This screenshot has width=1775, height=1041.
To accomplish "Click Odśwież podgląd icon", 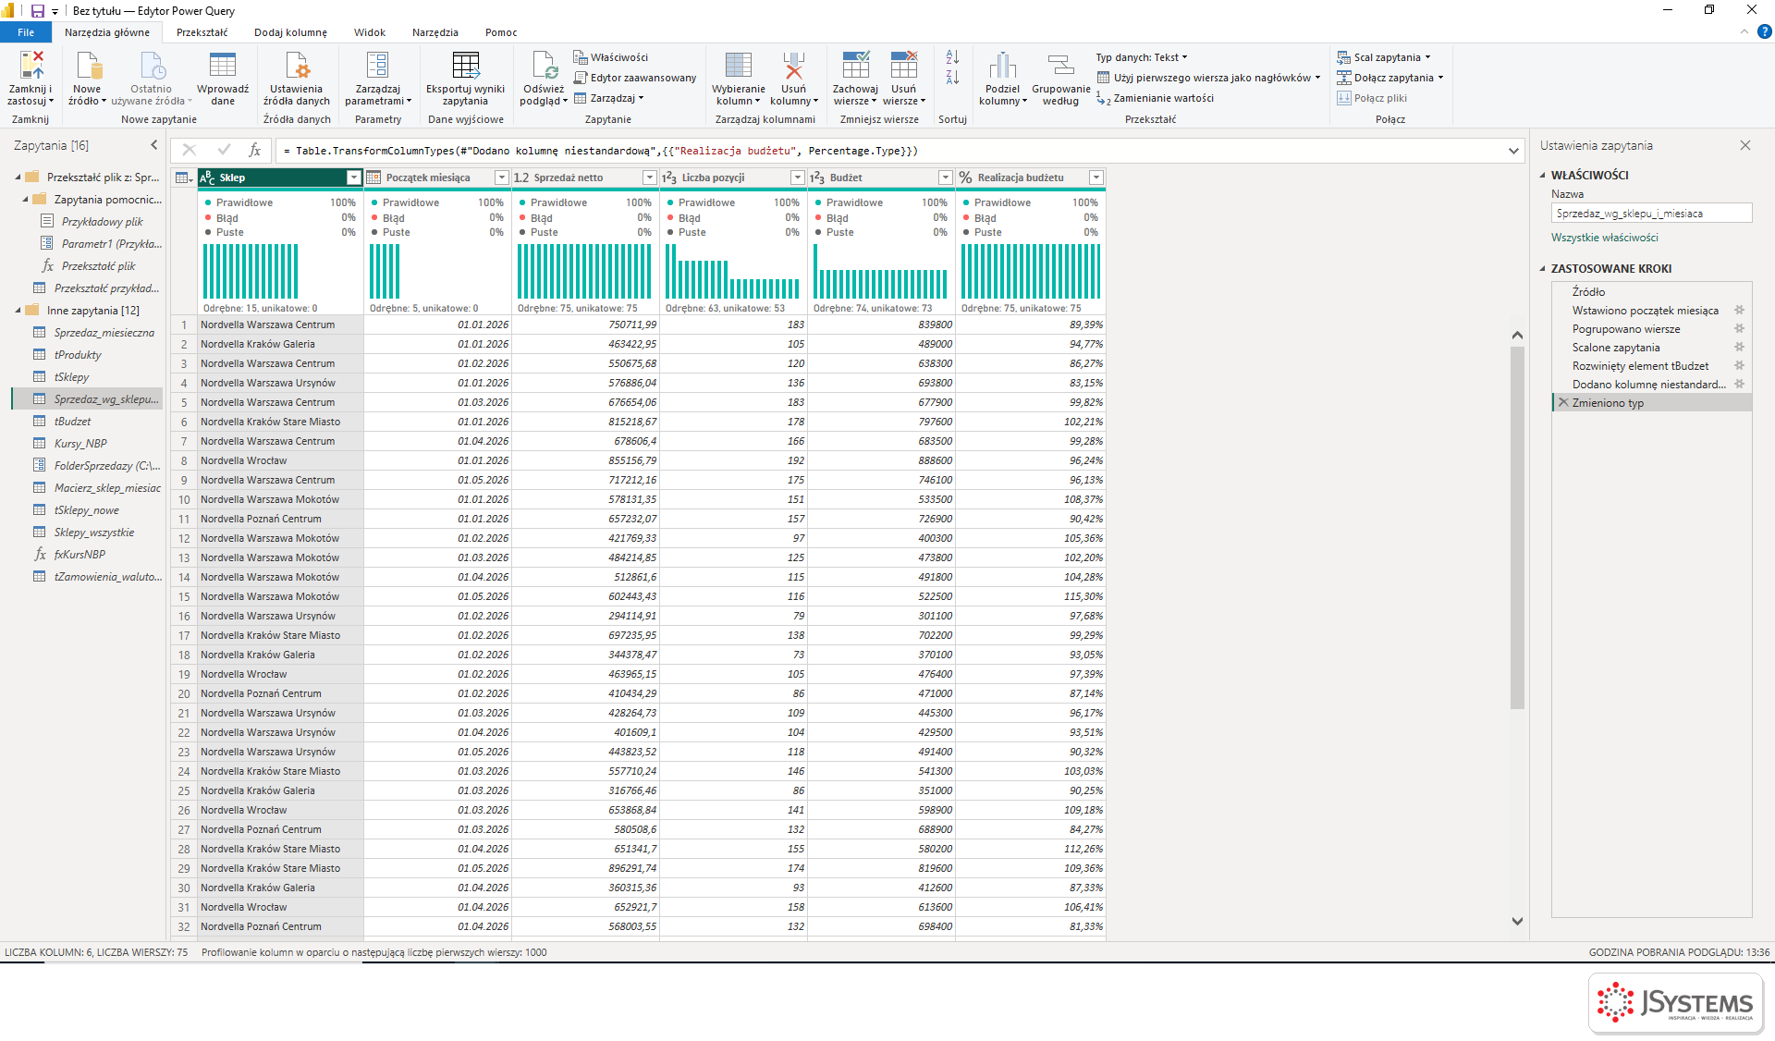I will tap(544, 66).
